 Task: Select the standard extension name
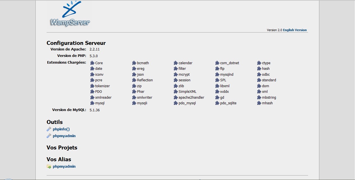point(269,80)
